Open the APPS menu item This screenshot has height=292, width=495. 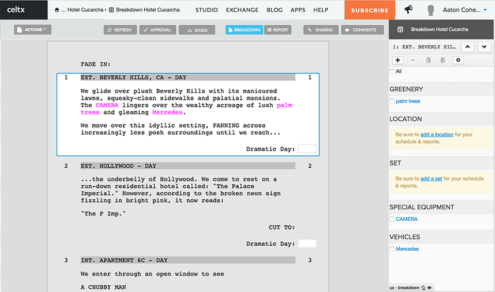(298, 10)
